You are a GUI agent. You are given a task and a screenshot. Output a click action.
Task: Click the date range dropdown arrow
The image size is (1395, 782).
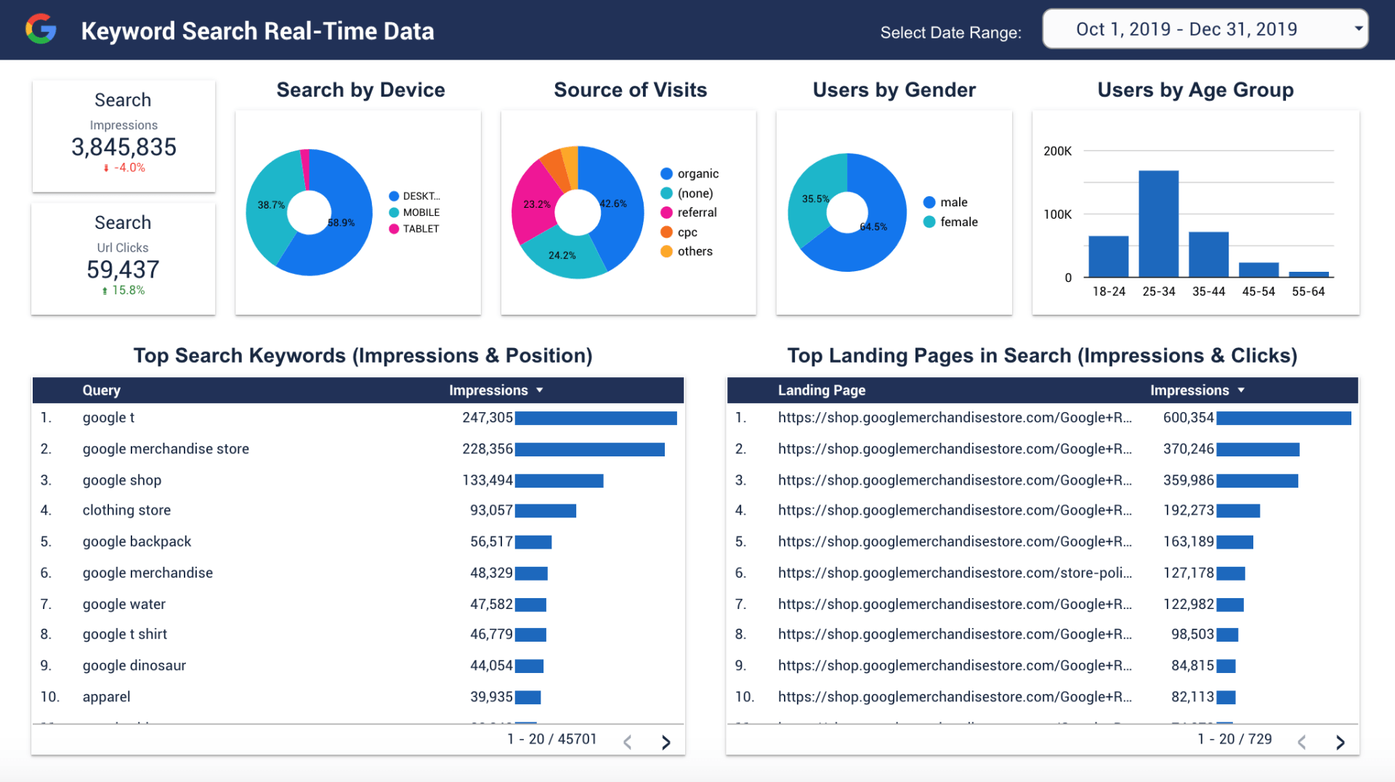[x=1358, y=28]
